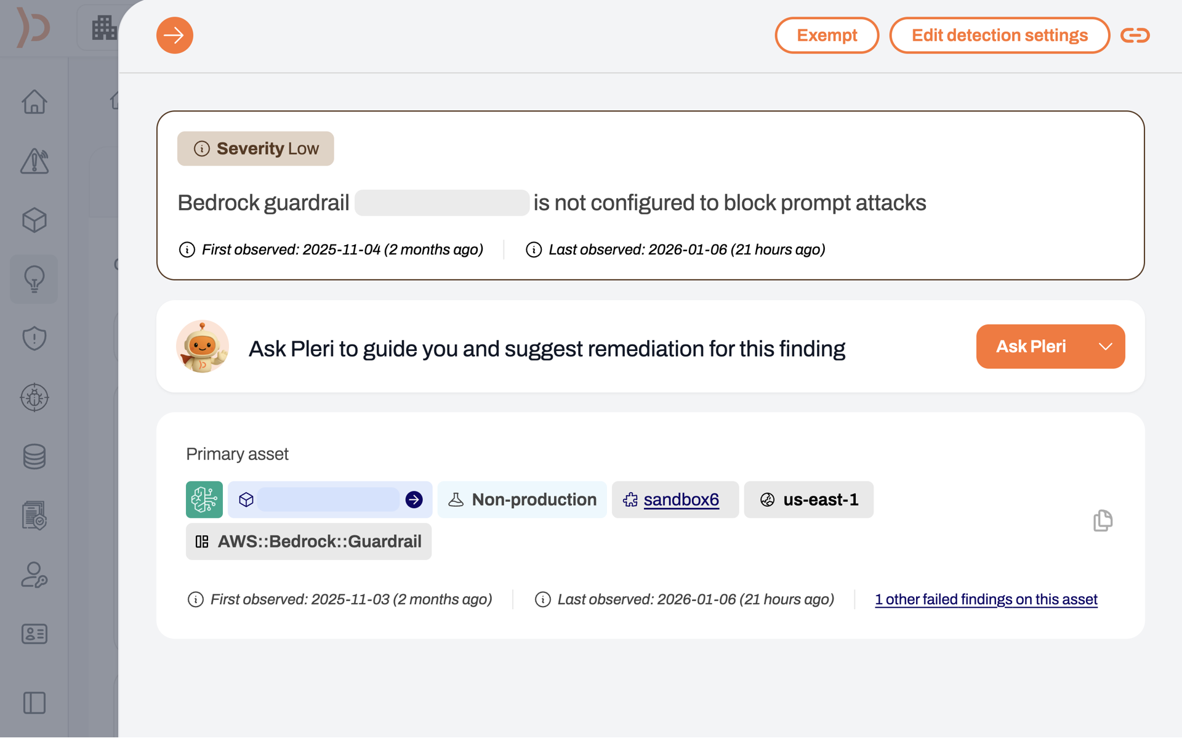The image size is (1182, 739).
Task: Copy finding link with chain icon
Action: click(x=1135, y=35)
